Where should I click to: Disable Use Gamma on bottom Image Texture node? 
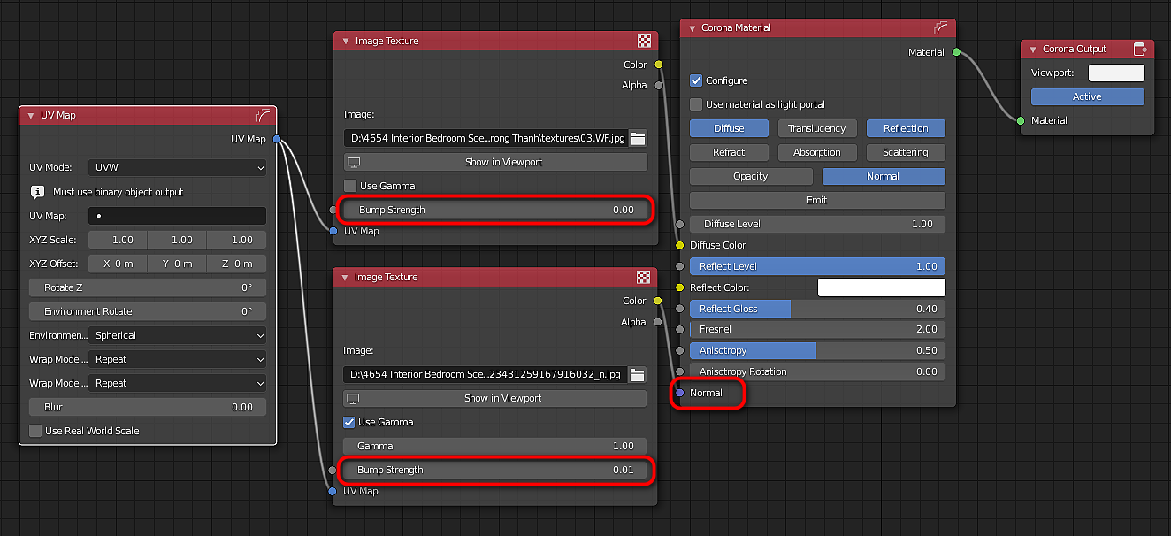click(350, 422)
